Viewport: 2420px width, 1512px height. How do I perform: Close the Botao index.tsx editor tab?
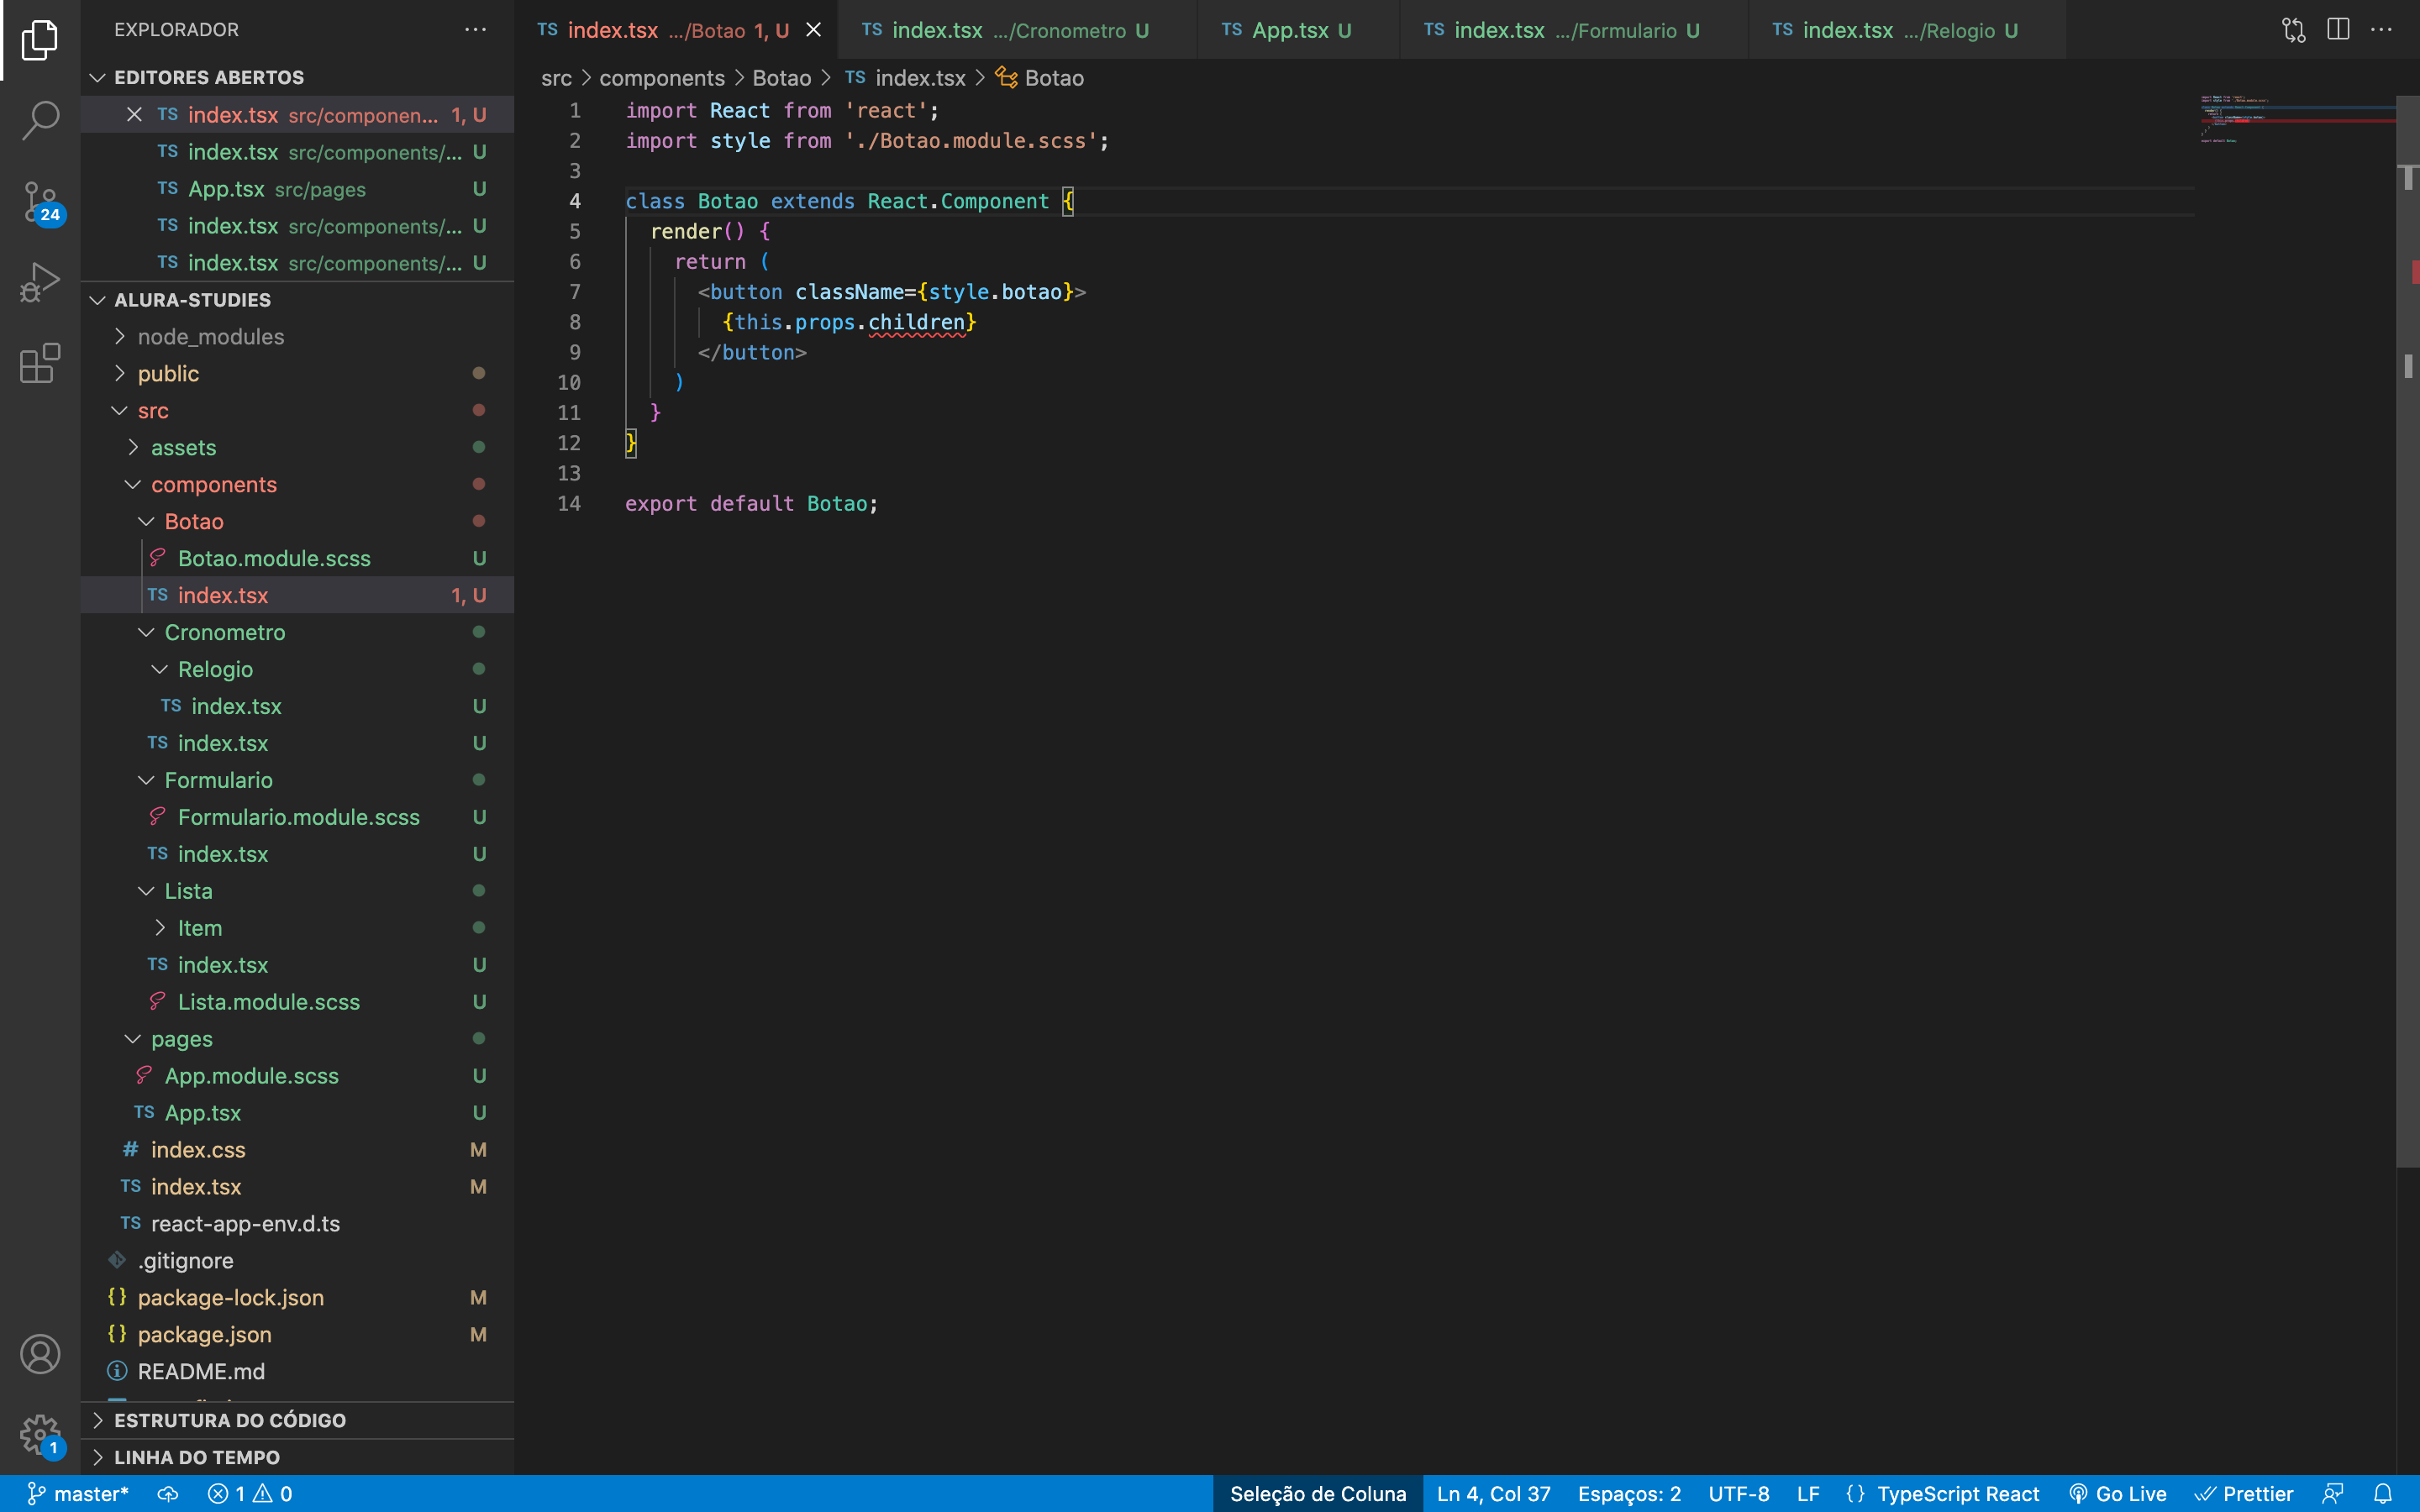pyautogui.click(x=814, y=30)
